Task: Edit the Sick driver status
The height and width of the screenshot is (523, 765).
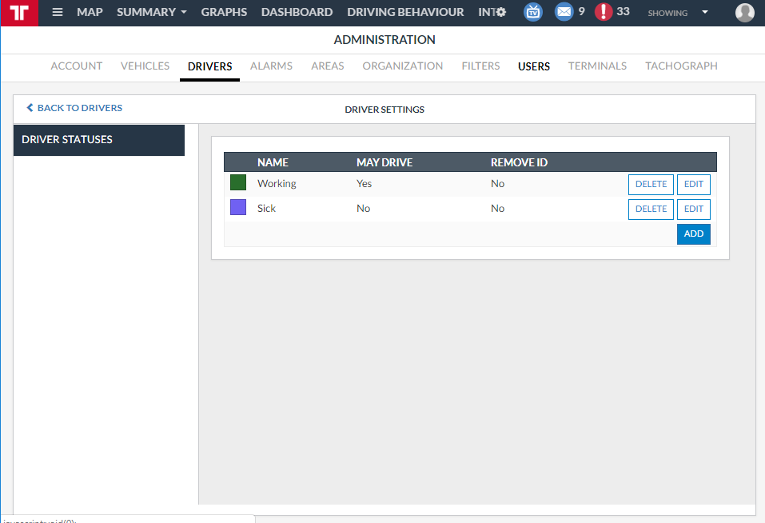Action: coord(693,209)
